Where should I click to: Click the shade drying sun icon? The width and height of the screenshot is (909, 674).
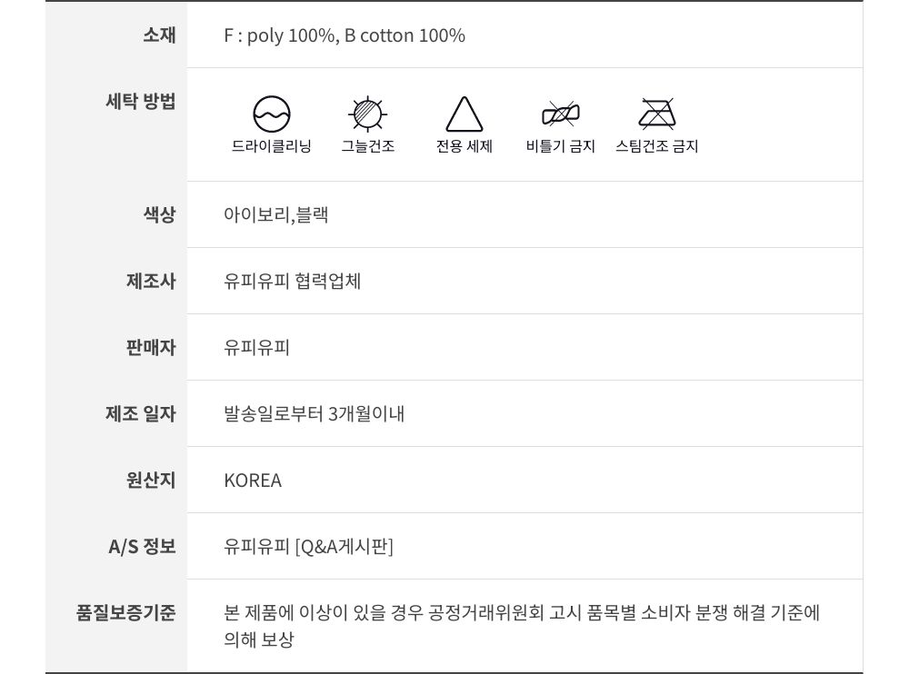click(368, 114)
